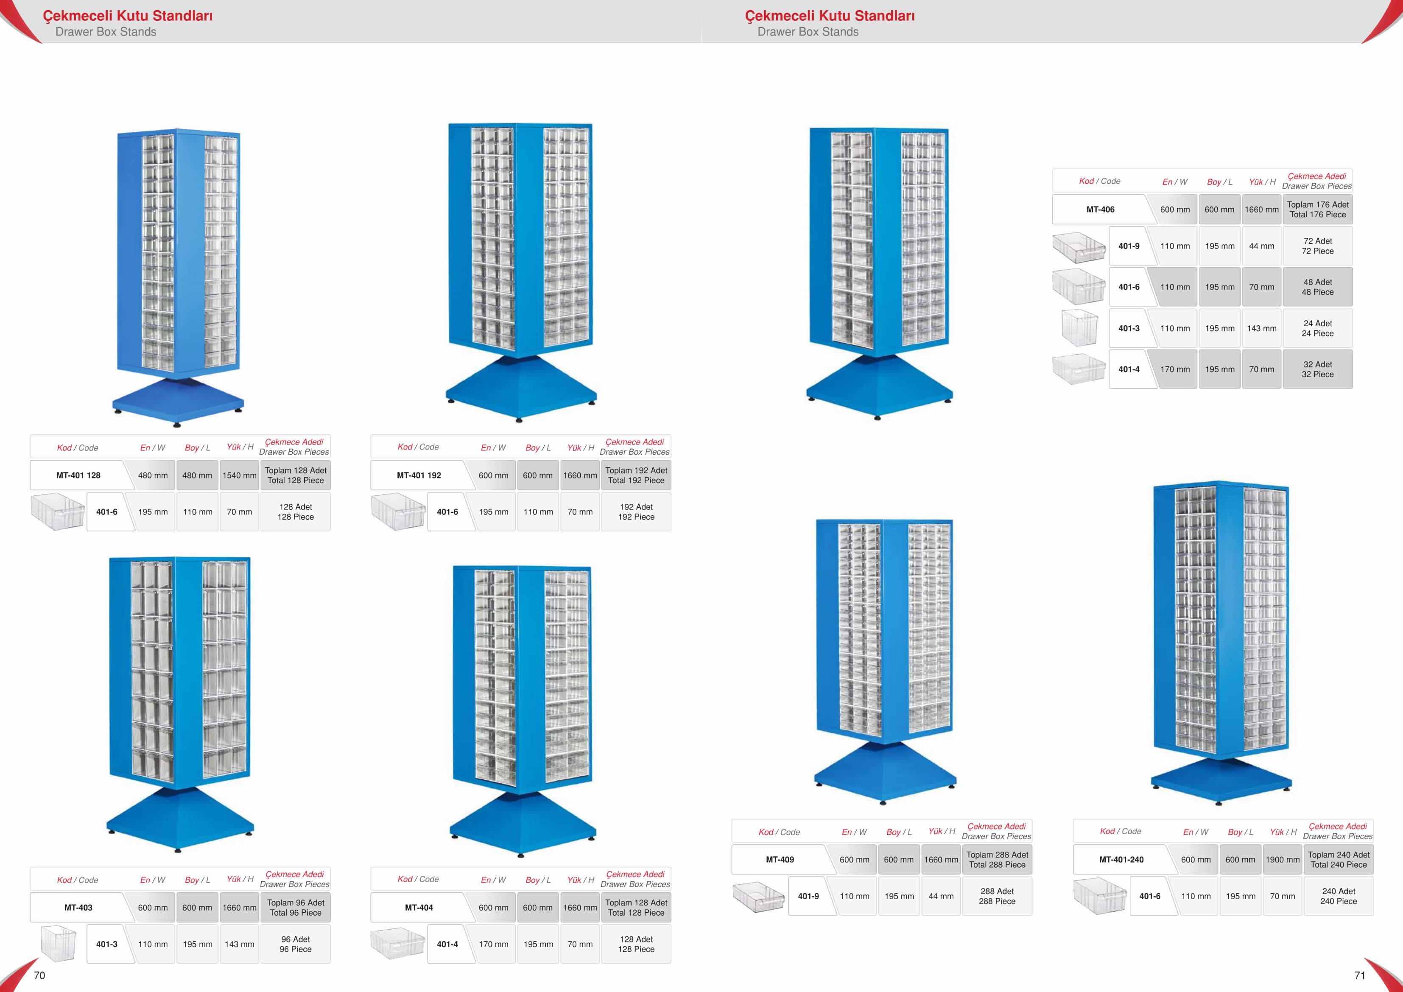The image size is (1403, 992).
Task: Click the 'MT-406' code cell
Action: [x=1100, y=209]
